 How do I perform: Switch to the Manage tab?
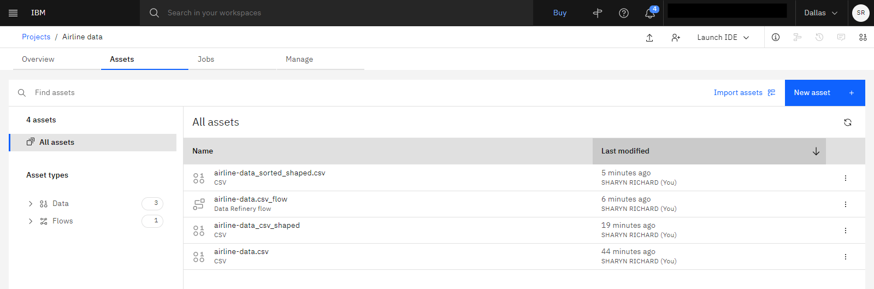click(299, 59)
